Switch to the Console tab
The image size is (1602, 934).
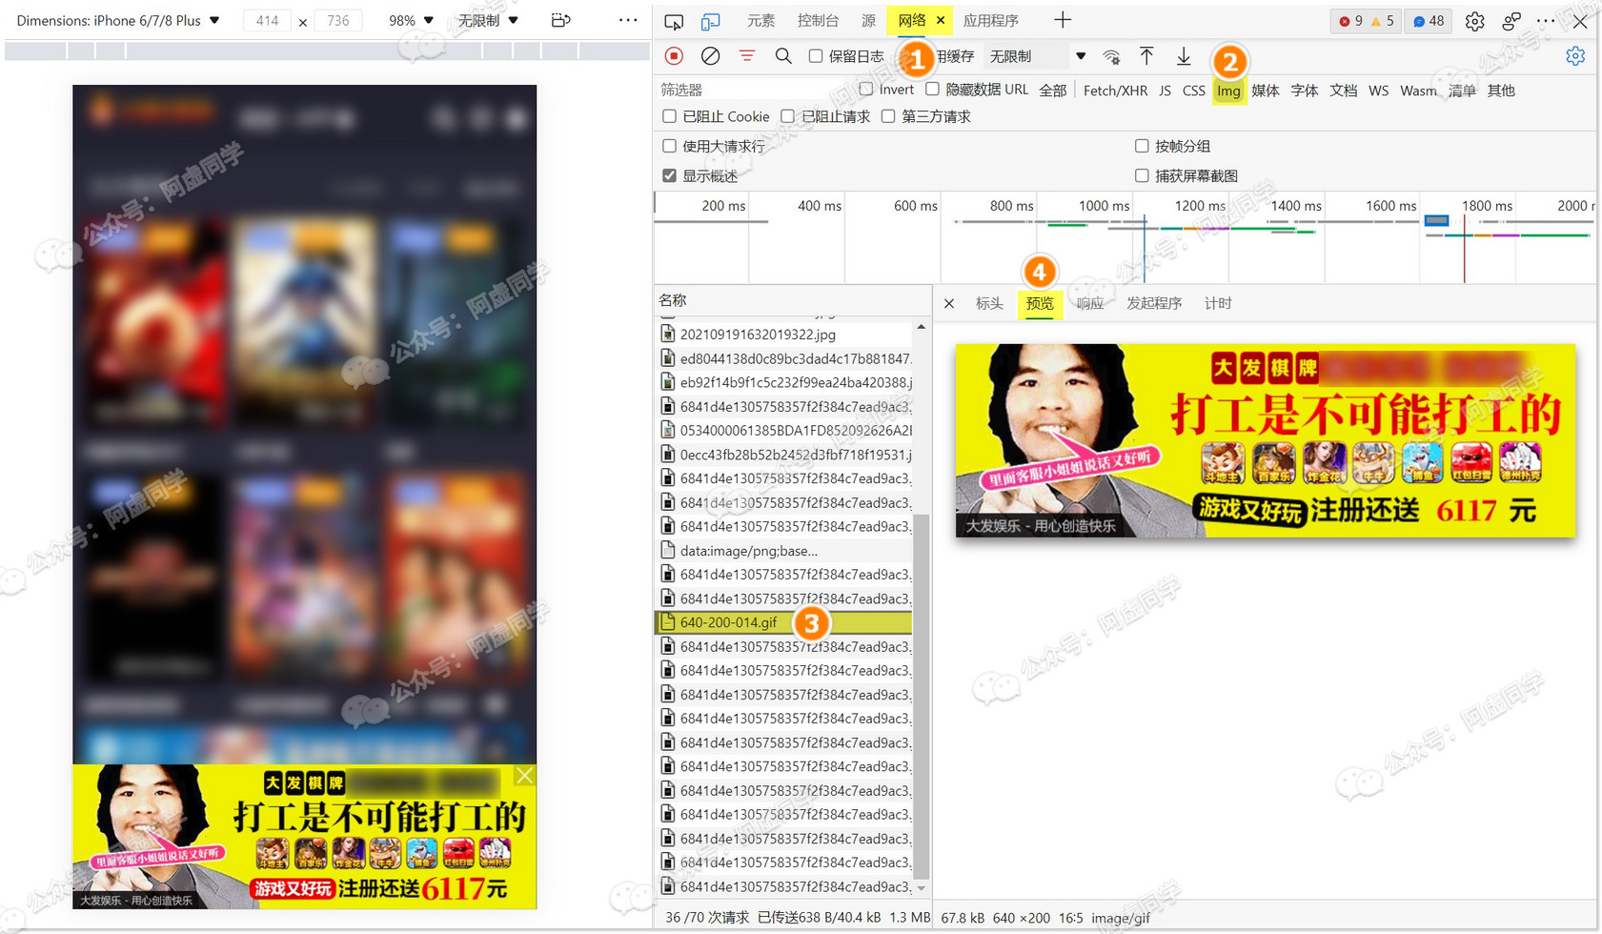(818, 20)
